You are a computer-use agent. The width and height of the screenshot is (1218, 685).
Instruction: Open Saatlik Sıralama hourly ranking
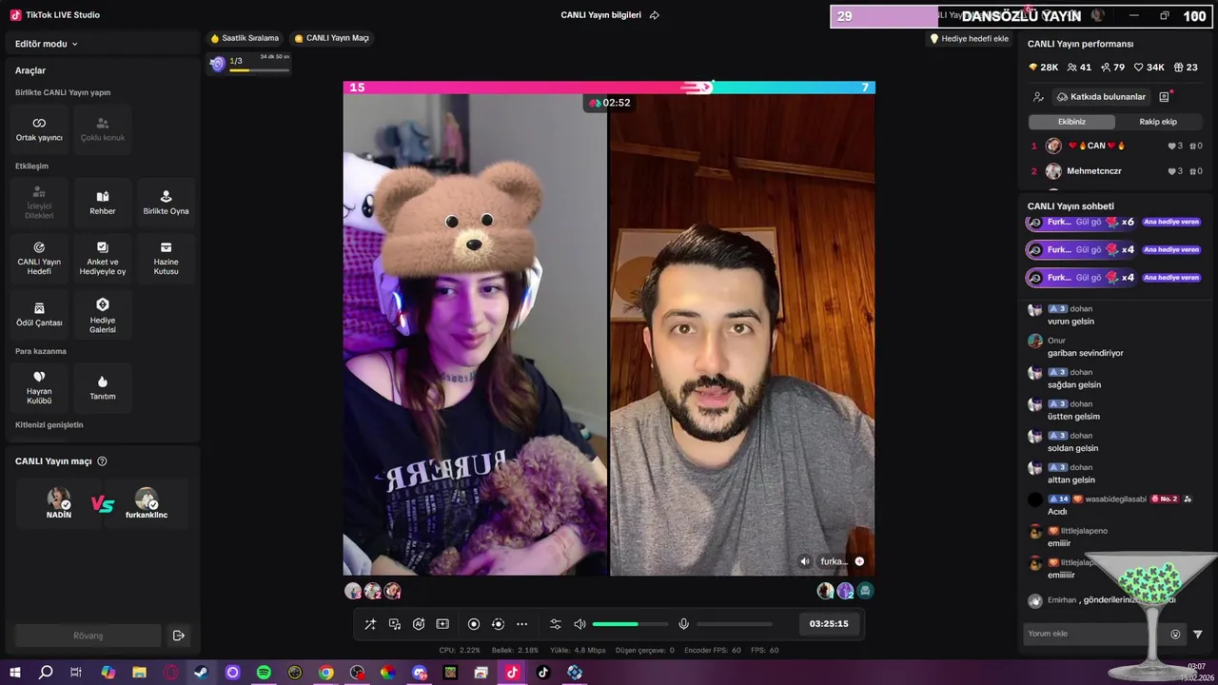click(x=245, y=38)
